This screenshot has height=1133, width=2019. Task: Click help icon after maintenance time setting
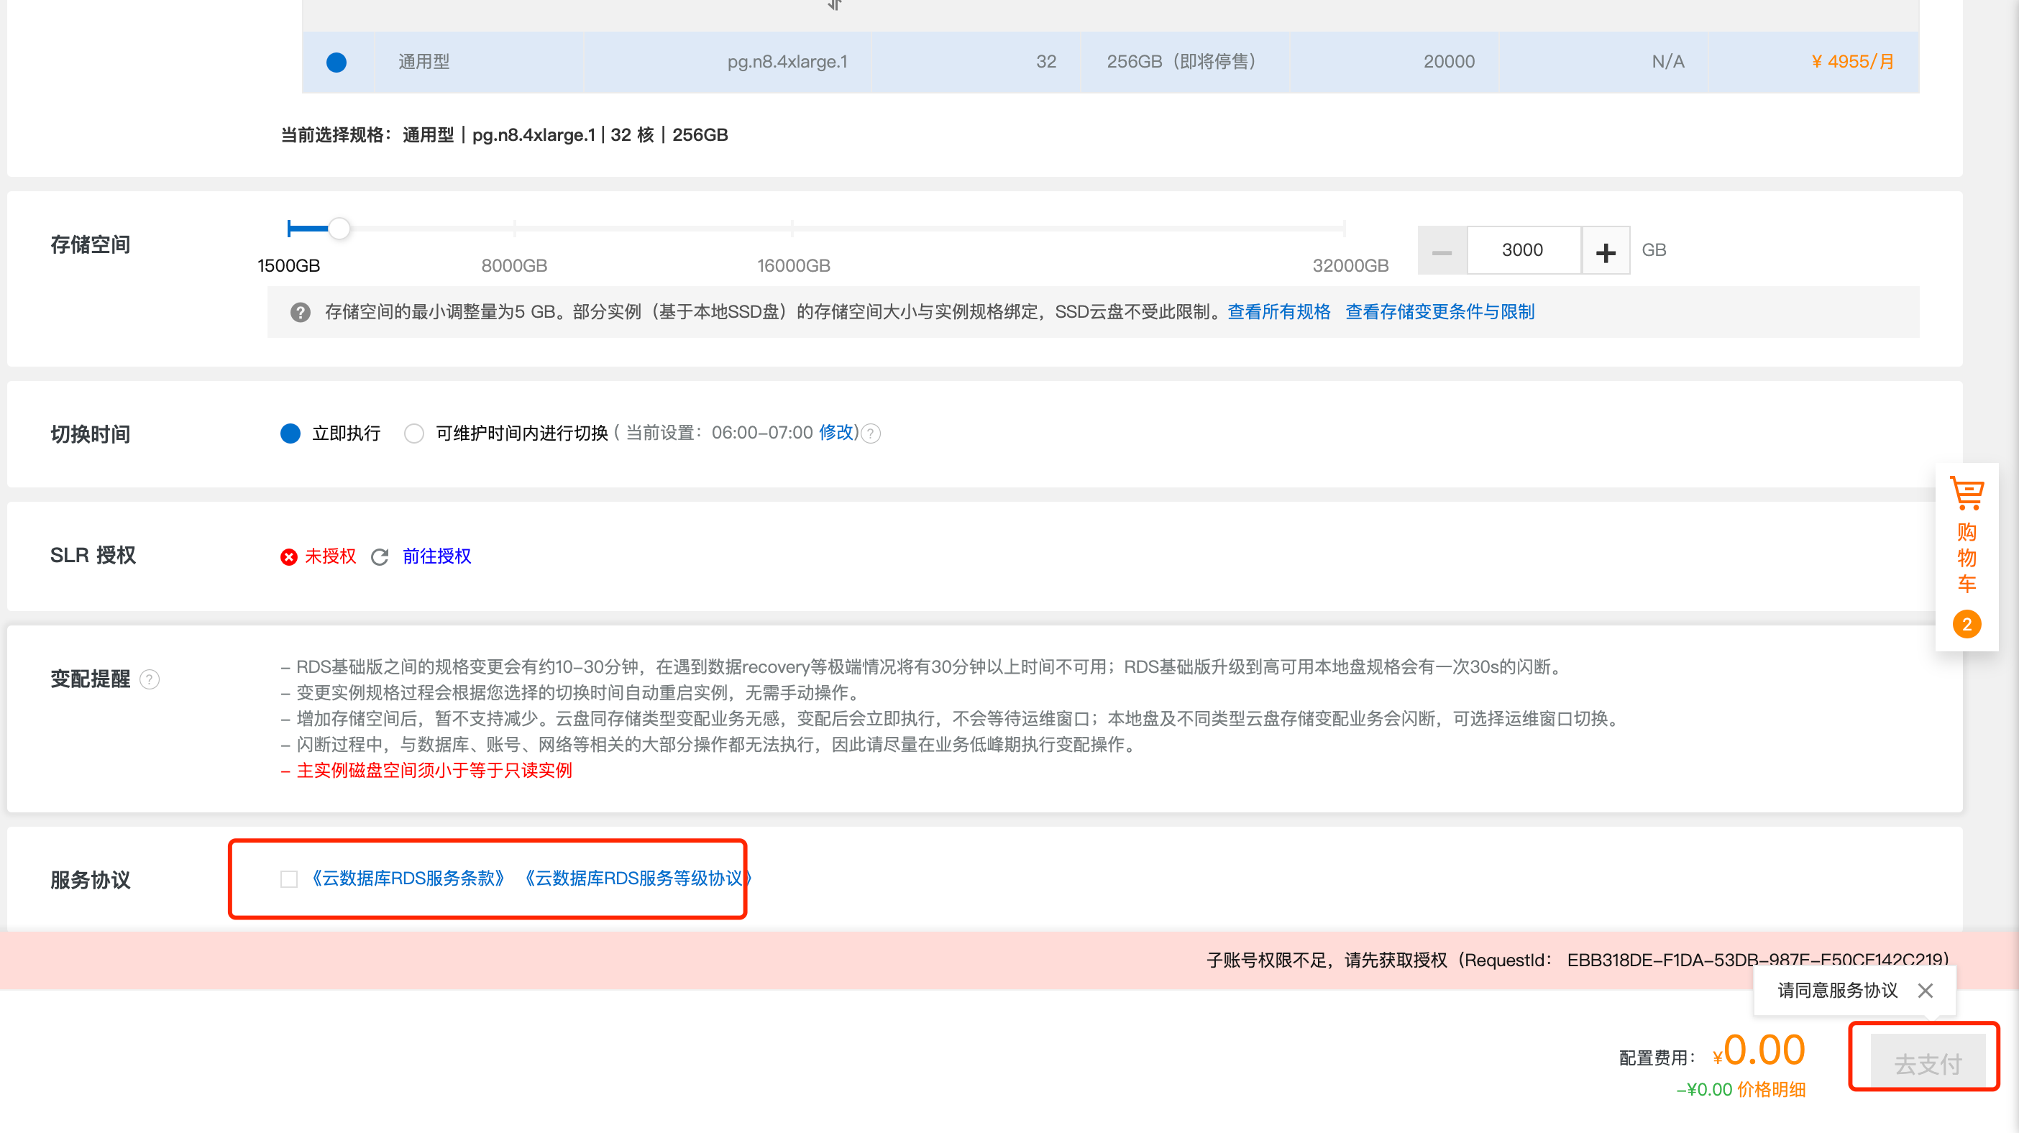tap(871, 434)
